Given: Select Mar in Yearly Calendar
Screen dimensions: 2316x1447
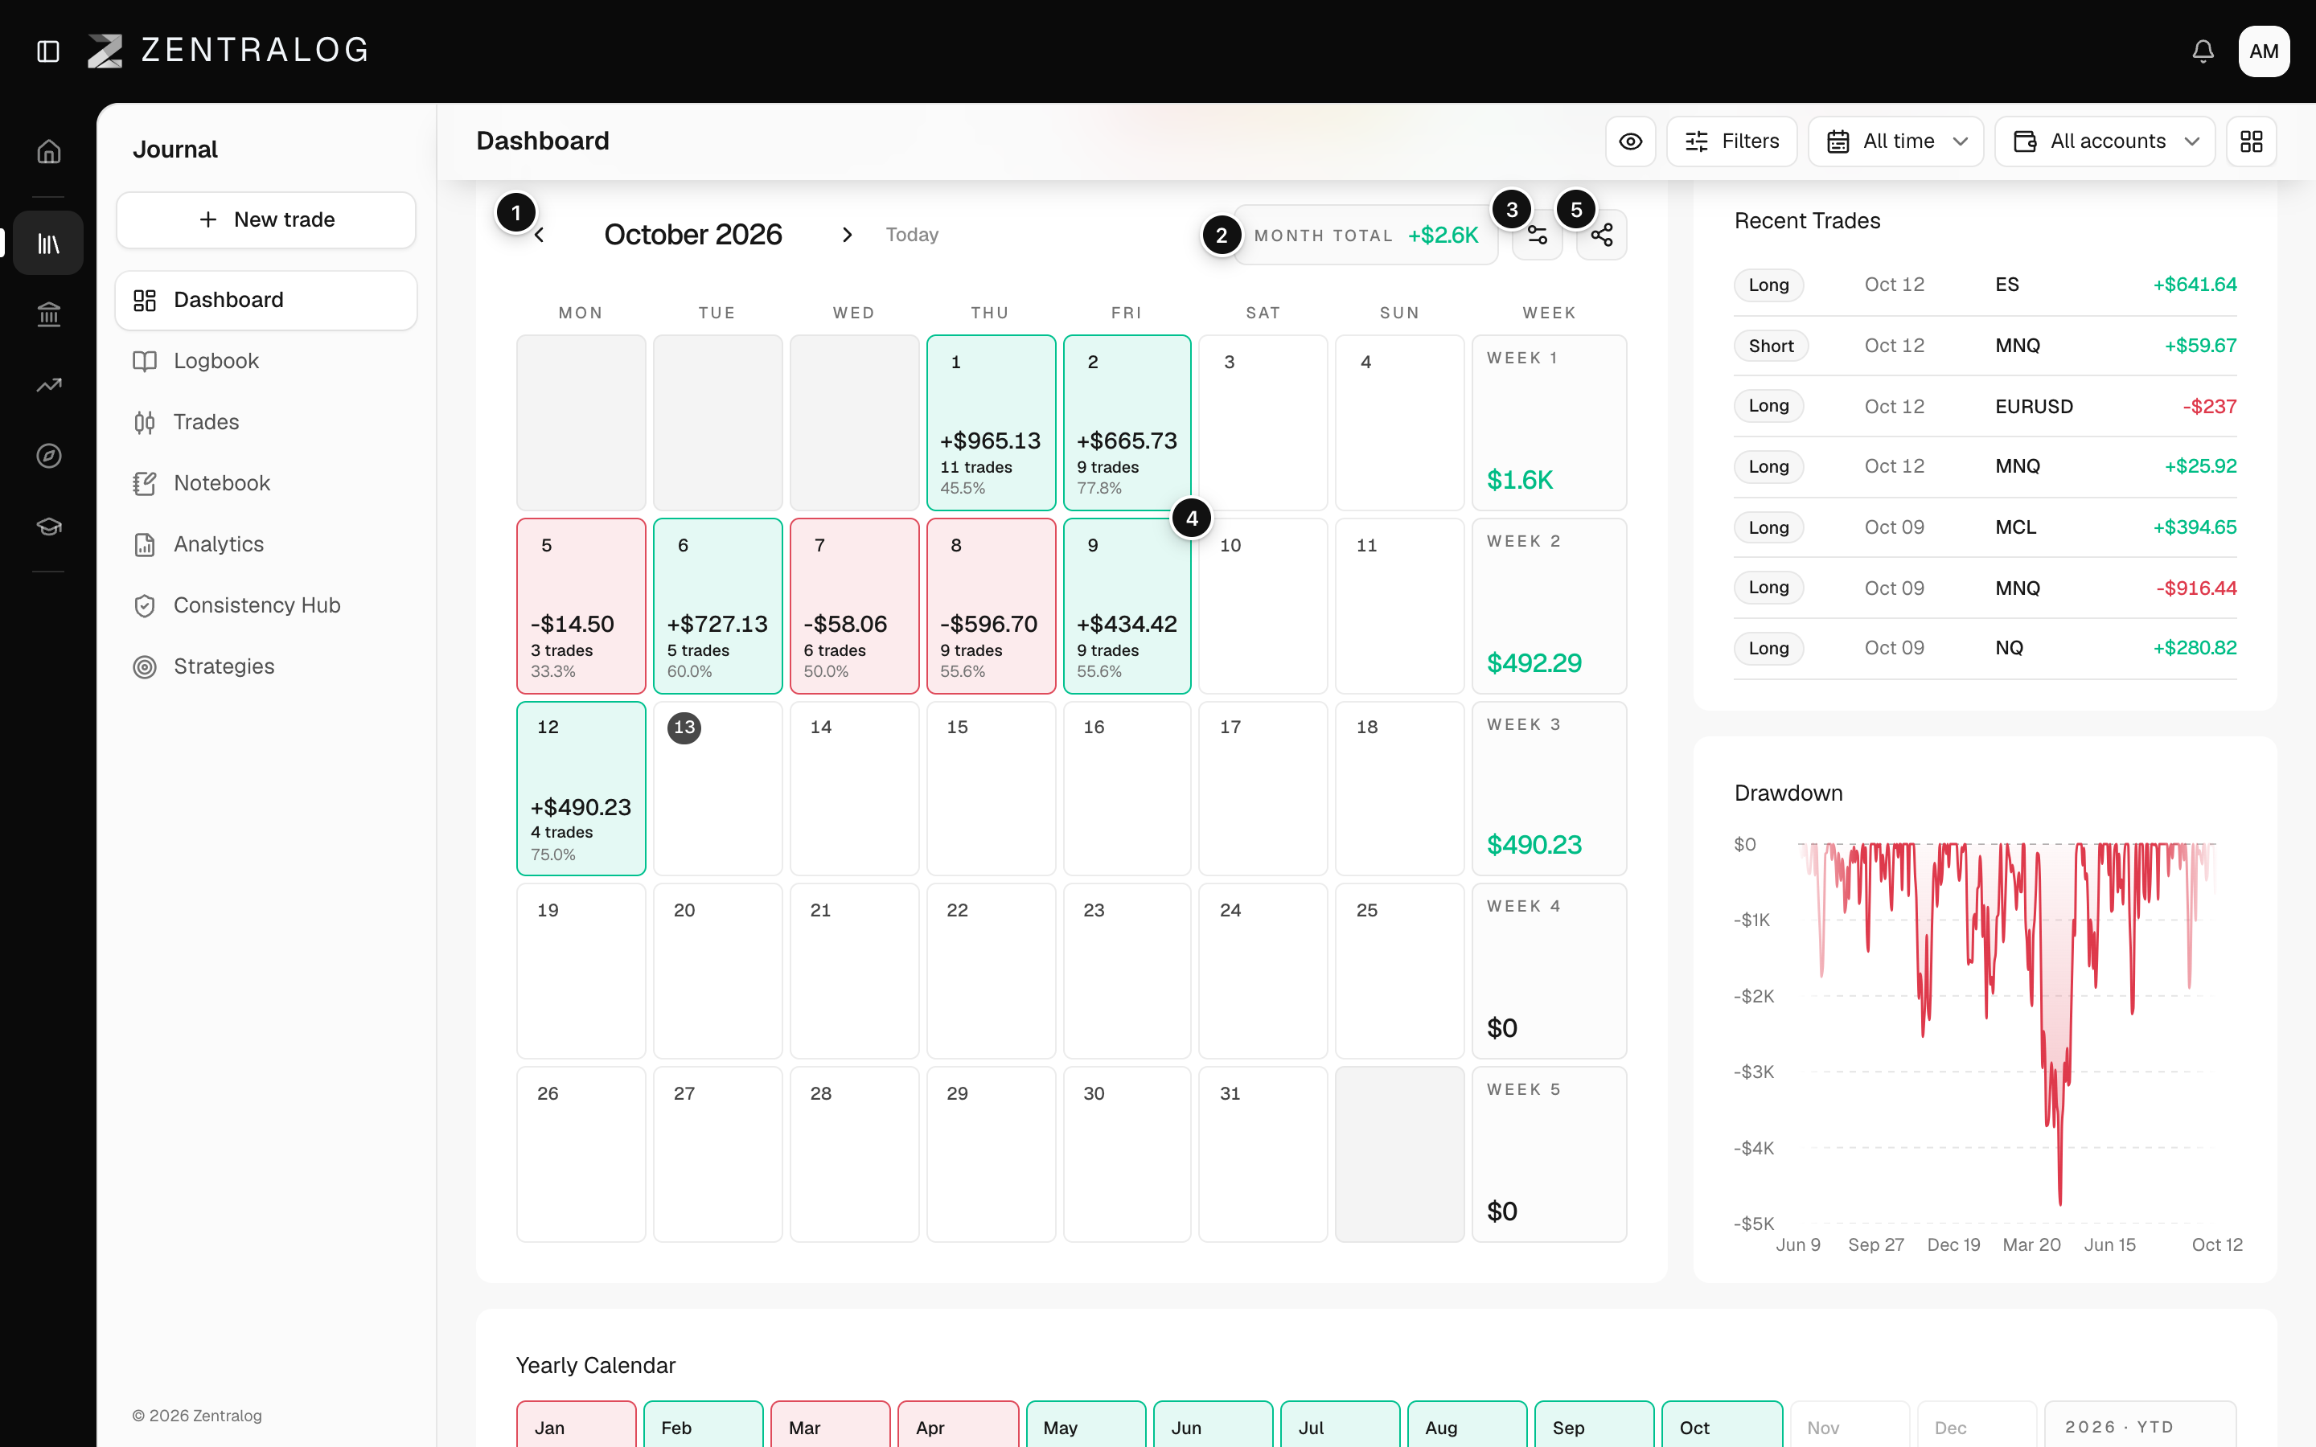Looking at the screenshot, I should [x=831, y=1425].
